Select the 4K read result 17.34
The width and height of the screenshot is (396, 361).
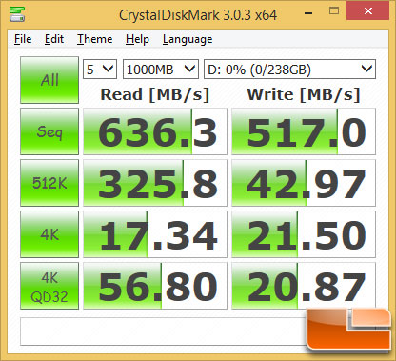pyautogui.click(x=155, y=234)
